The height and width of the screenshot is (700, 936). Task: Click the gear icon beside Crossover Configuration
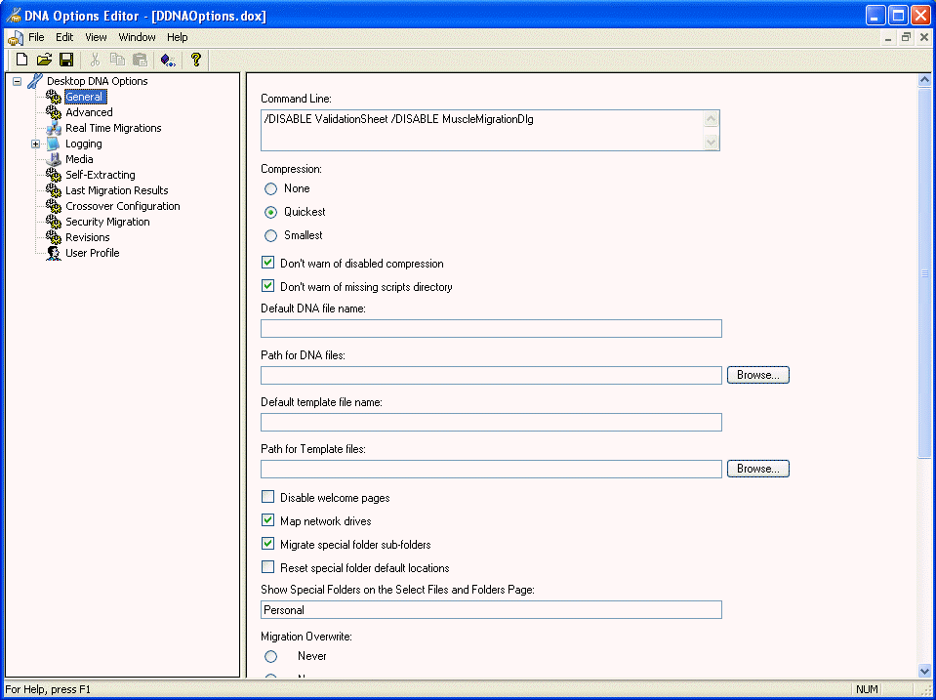(54, 205)
